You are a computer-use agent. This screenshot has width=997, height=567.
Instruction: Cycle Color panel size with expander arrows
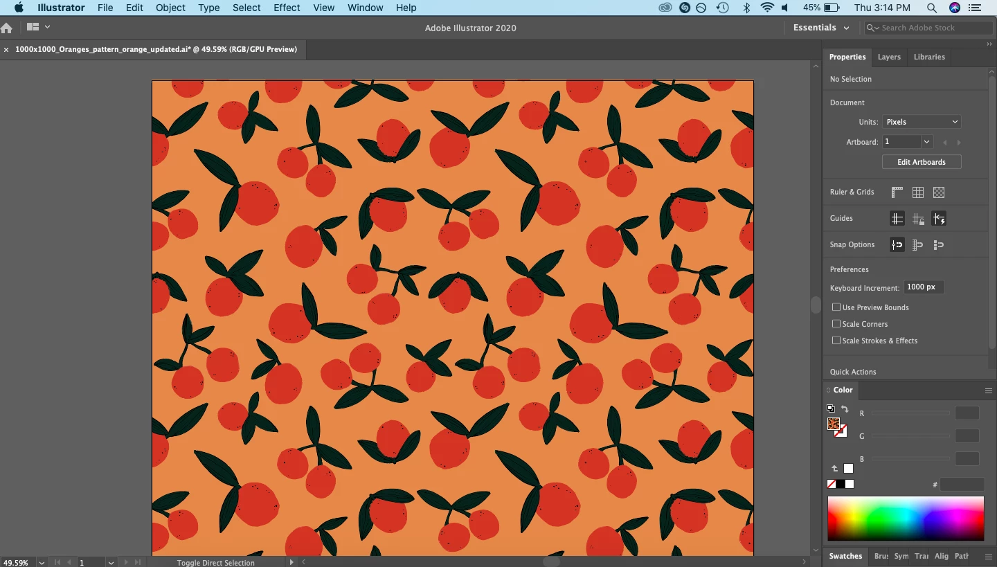coord(828,390)
